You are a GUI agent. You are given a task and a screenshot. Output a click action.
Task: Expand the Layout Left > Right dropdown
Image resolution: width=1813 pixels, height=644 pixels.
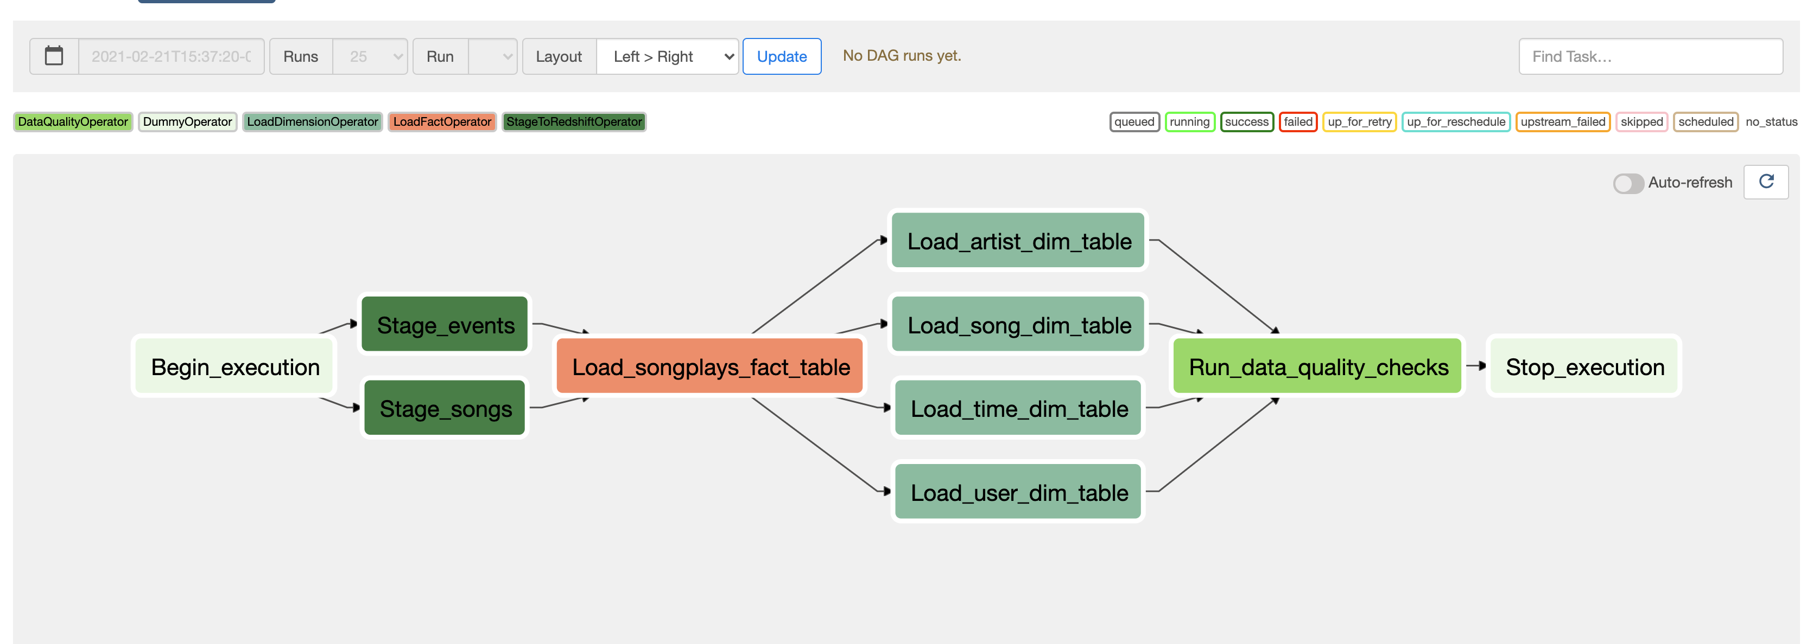(667, 56)
